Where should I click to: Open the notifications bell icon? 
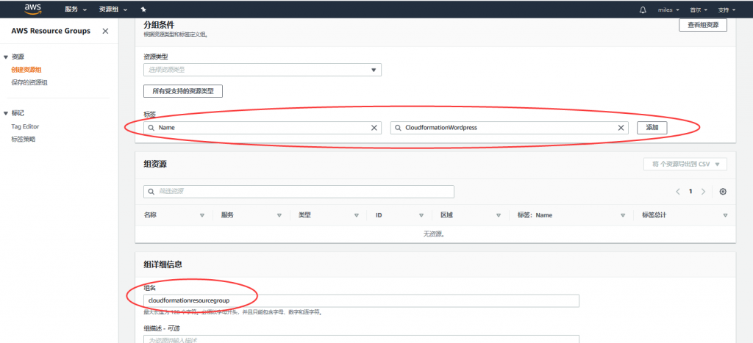tap(643, 10)
